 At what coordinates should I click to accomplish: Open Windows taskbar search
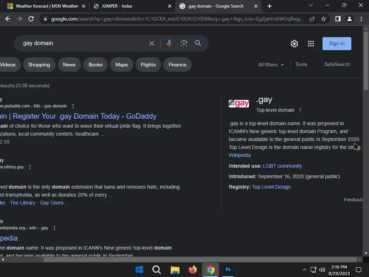click(x=157, y=269)
